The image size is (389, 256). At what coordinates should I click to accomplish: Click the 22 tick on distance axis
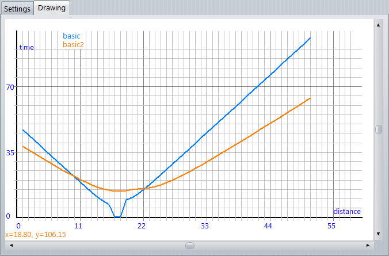pos(142,226)
